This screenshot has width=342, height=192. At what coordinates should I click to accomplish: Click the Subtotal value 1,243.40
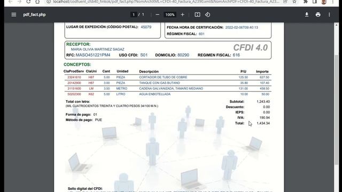point(263,102)
